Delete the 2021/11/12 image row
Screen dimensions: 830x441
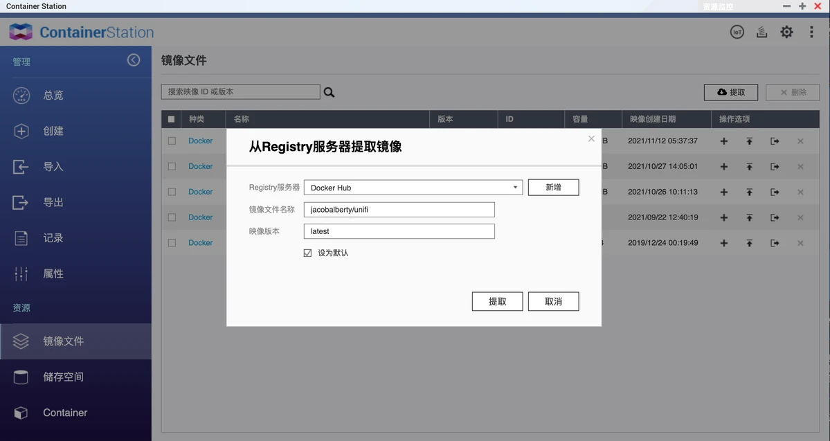coord(800,141)
